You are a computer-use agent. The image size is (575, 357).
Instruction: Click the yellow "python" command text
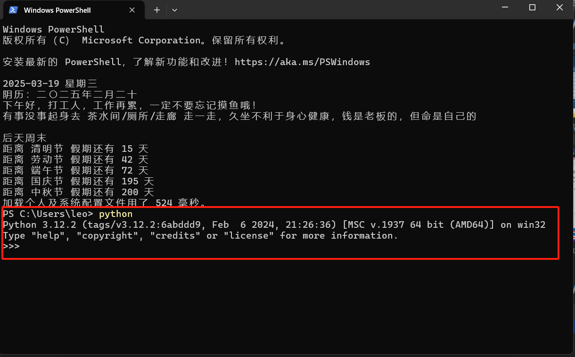click(115, 215)
